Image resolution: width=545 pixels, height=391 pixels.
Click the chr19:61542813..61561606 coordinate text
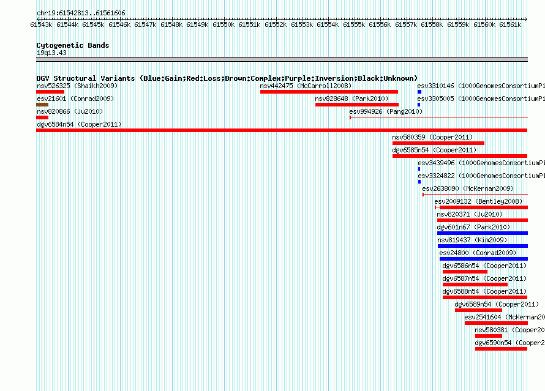click(x=81, y=13)
